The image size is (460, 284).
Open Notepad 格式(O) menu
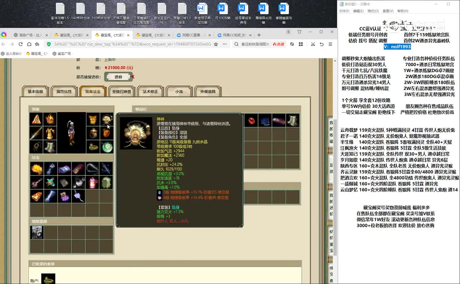coord(373,11)
